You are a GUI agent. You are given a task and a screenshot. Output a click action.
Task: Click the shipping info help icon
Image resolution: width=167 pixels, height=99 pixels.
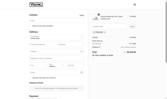(99, 47)
